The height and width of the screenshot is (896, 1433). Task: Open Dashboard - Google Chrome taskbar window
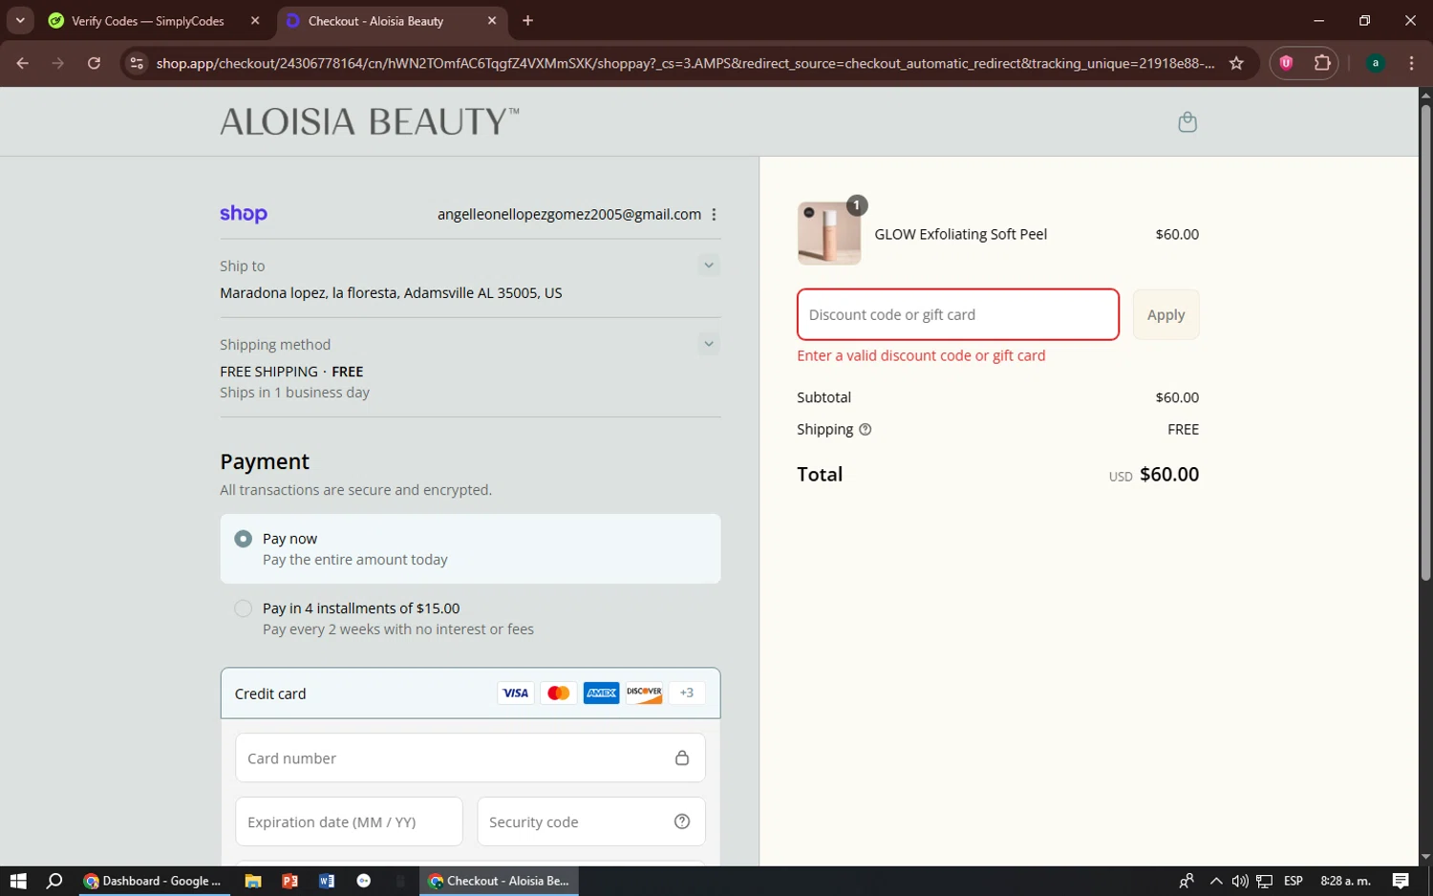click(x=153, y=881)
